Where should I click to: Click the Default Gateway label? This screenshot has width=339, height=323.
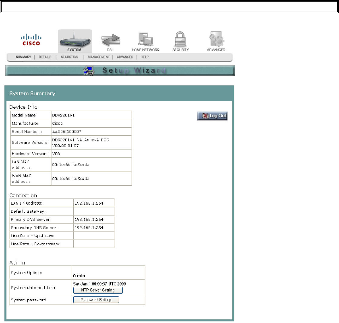28,211
